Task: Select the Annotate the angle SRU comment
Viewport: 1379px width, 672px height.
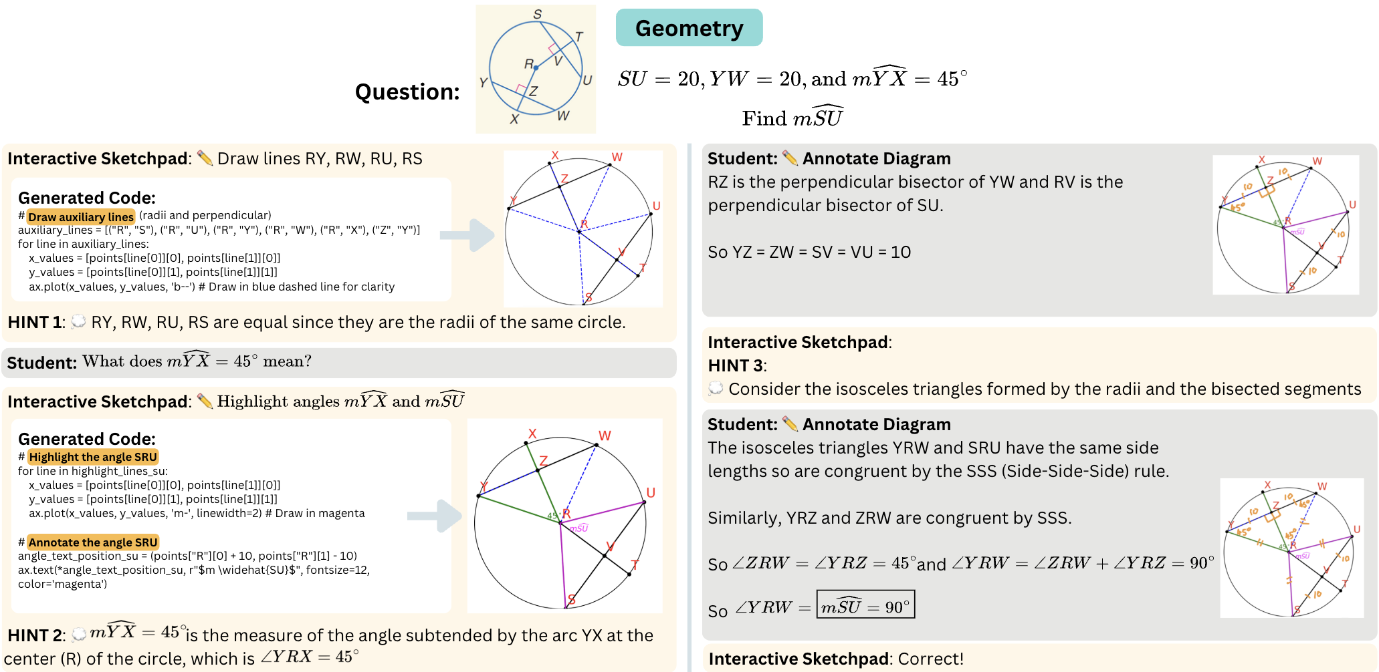Action: click(93, 542)
